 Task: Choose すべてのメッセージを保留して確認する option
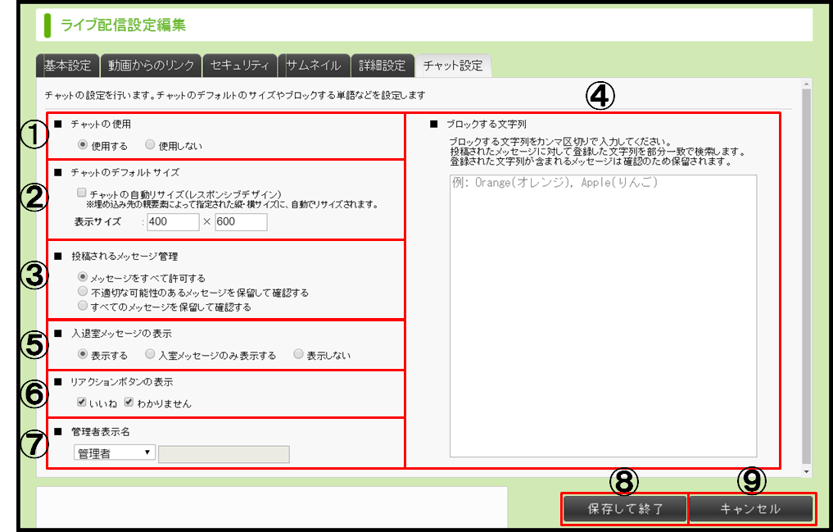(83, 306)
